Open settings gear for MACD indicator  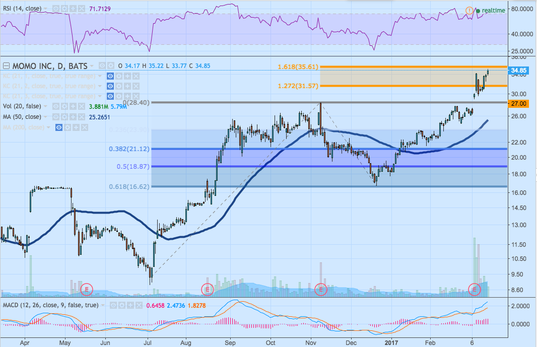(121, 305)
